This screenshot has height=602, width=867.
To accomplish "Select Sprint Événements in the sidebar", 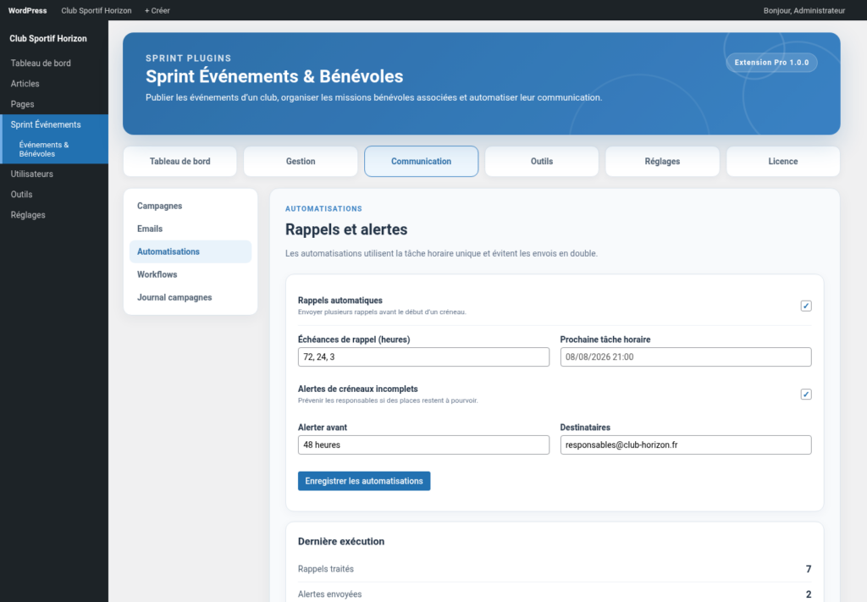I will [x=54, y=124].
